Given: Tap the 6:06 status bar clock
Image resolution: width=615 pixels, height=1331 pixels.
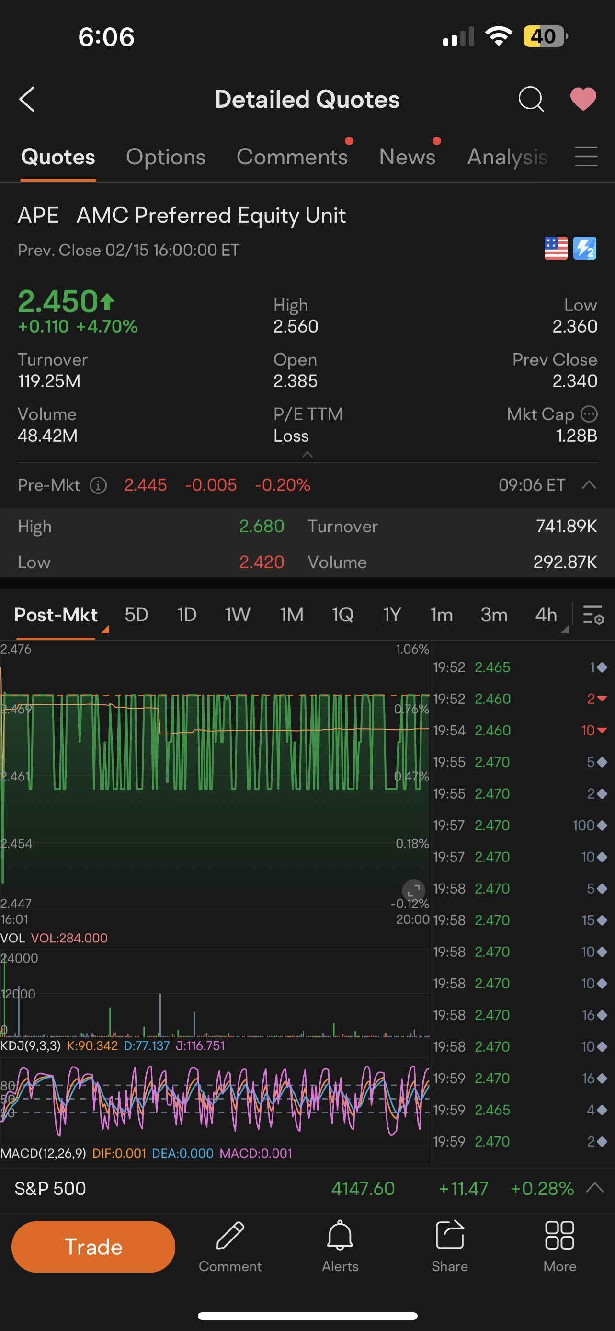Looking at the screenshot, I should [106, 37].
